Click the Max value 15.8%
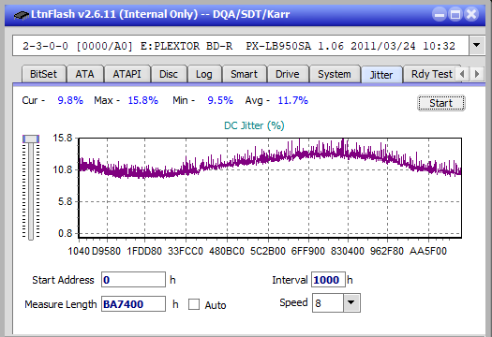This screenshot has height=337, width=492. (x=143, y=100)
